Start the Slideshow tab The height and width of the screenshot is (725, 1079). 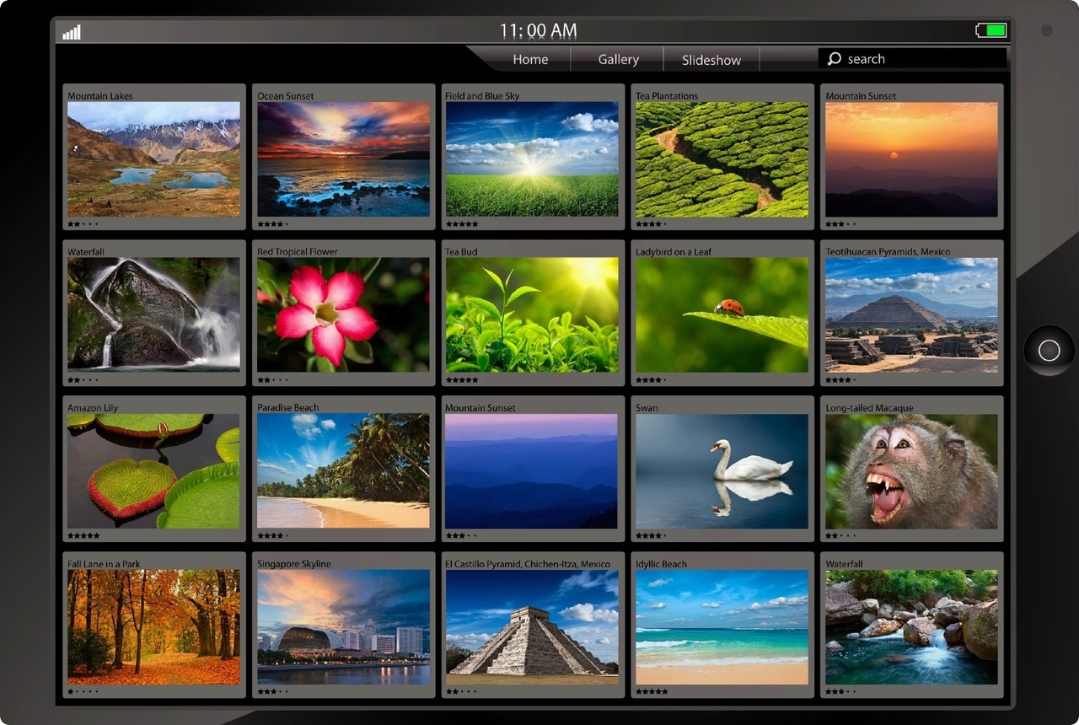click(x=711, y=60)
